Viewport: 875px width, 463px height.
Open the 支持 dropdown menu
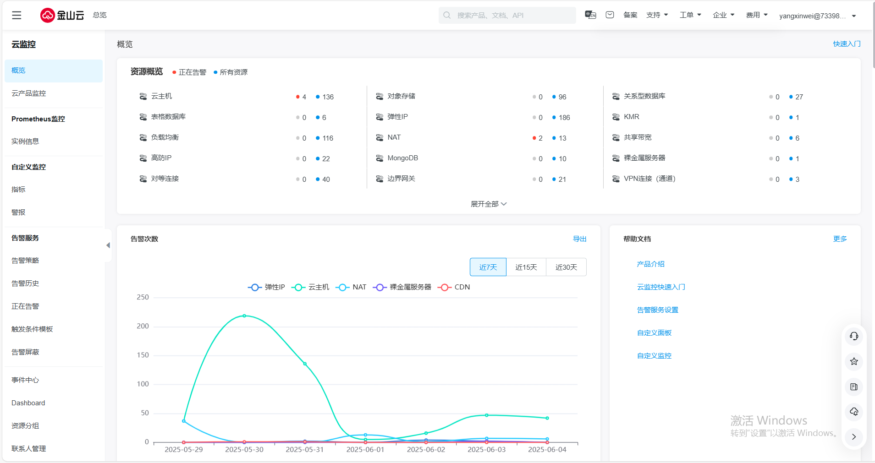point(657,15)
